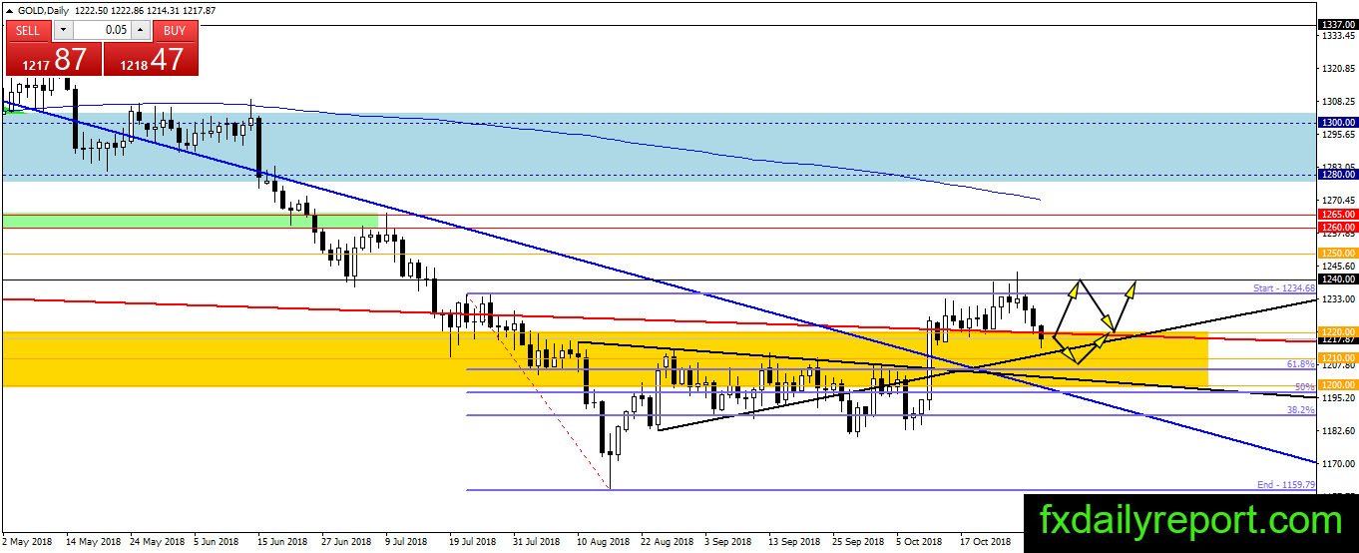The width and height of the screenshot is (1359, 553).
Task: Select the 1250.00 orange price label
Action: 1337,254
